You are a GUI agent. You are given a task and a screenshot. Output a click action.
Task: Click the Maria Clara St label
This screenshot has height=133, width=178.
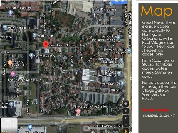[93, 58]
